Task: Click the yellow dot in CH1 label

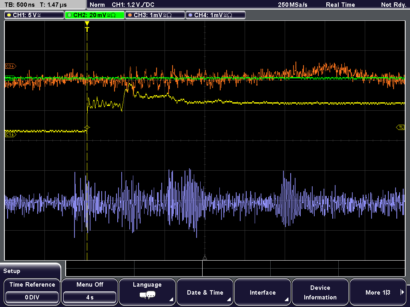Action: pyautogui.click(x=9, y=15)
